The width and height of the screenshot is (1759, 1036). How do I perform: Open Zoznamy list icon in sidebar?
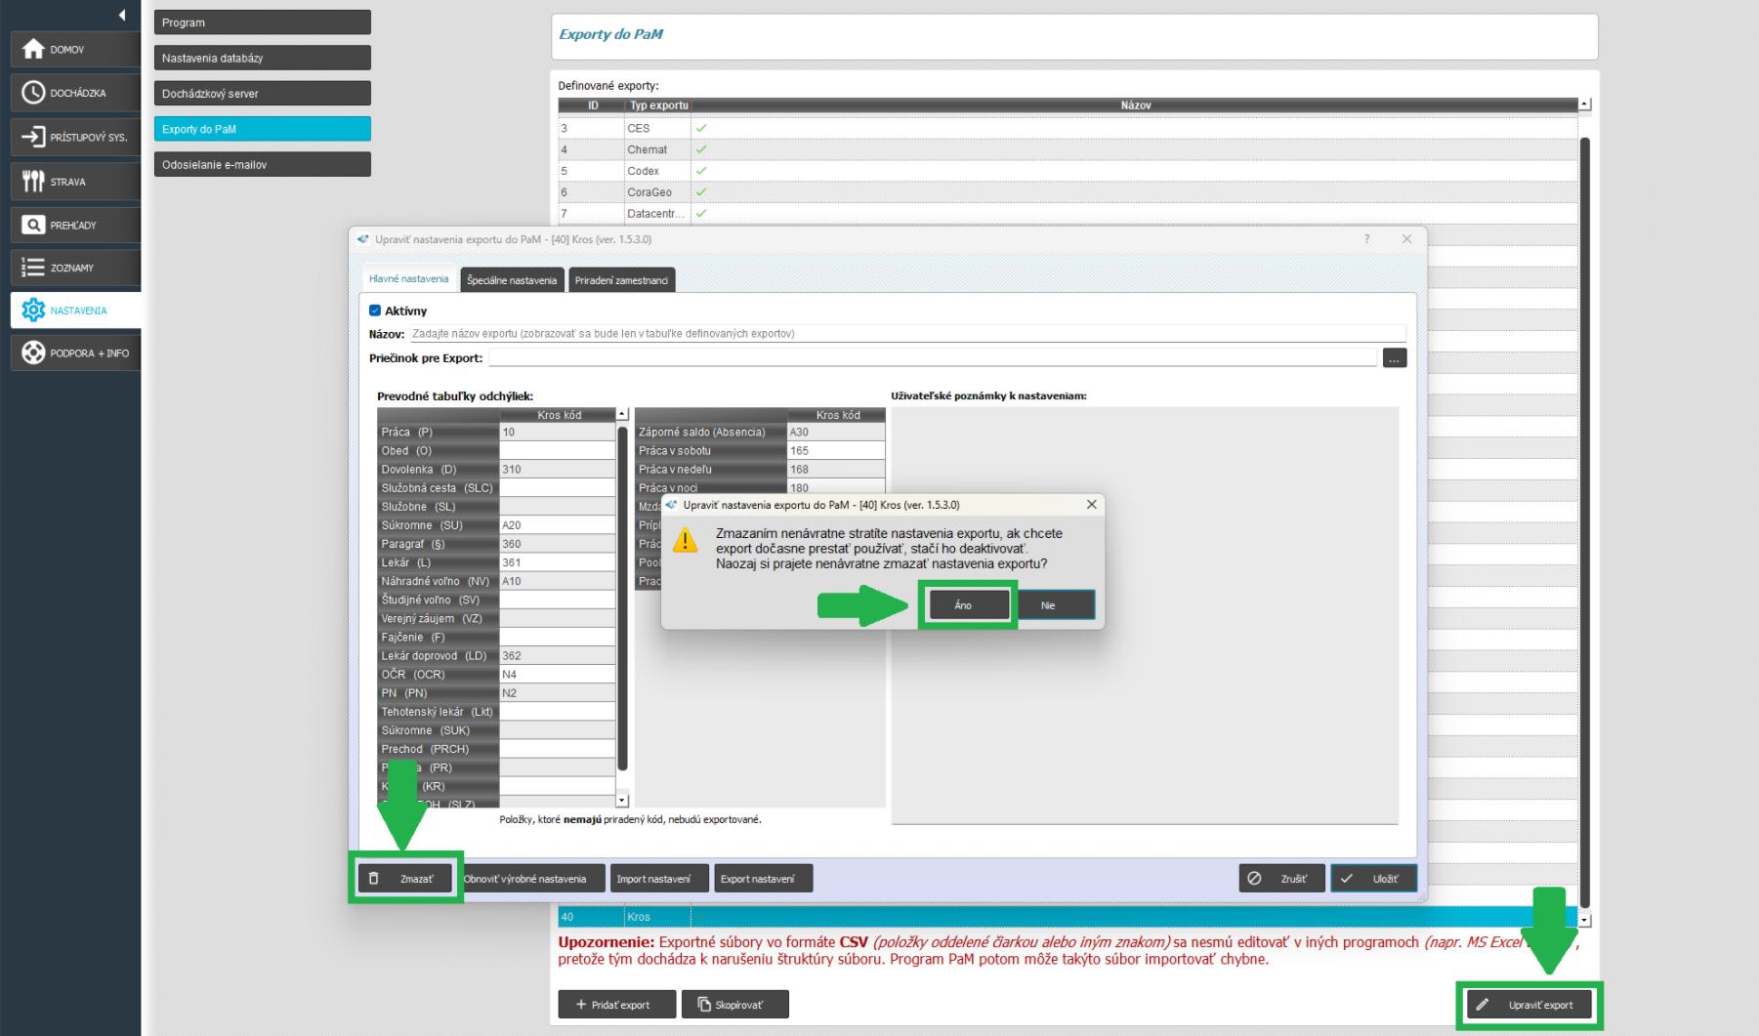33,268
